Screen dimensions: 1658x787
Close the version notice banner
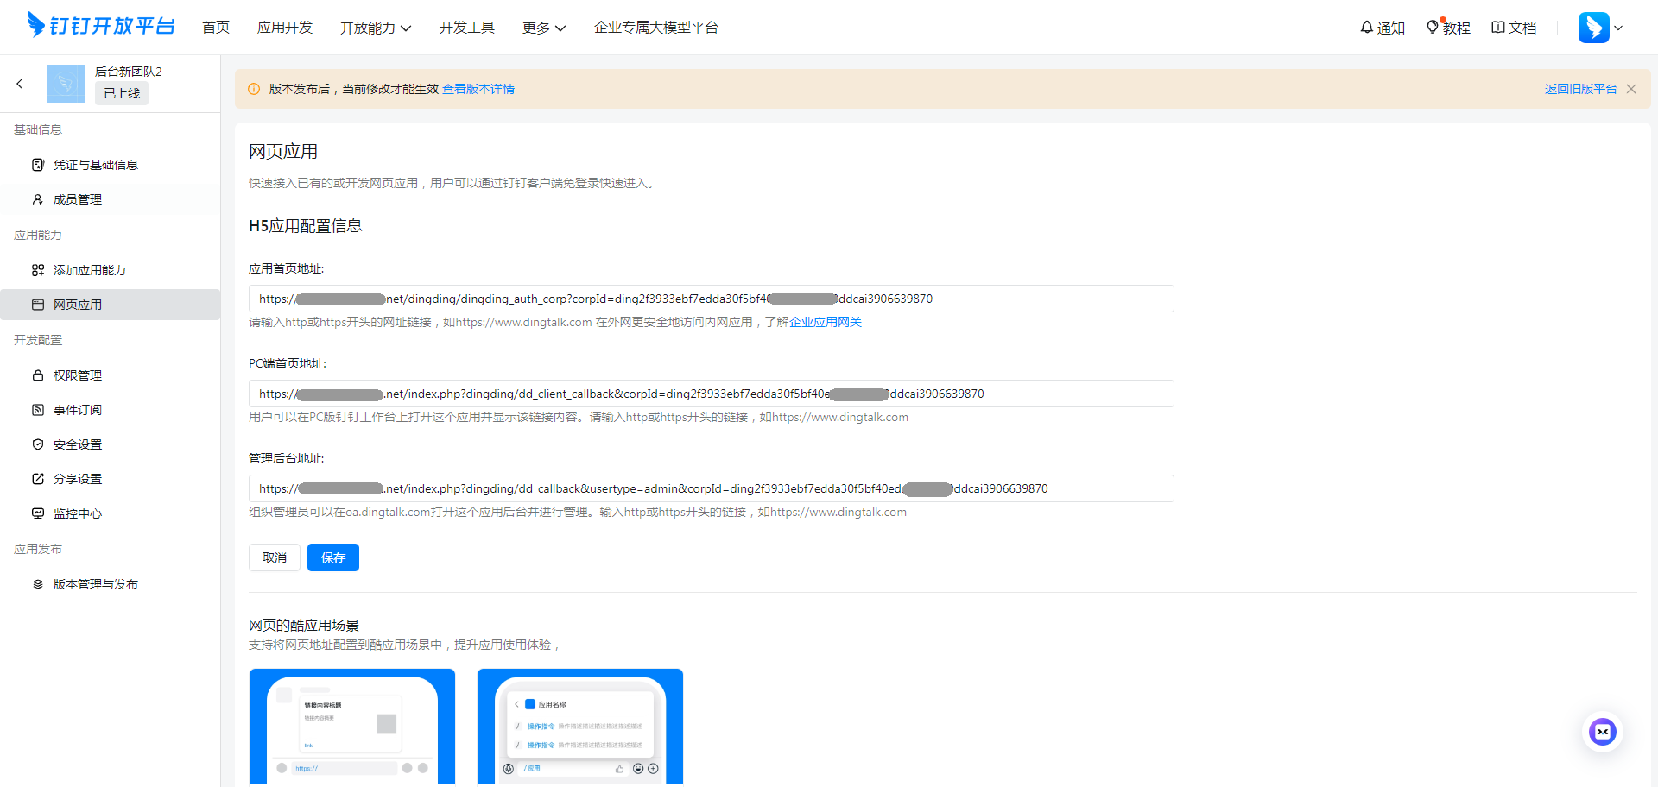coord(1631,89)
